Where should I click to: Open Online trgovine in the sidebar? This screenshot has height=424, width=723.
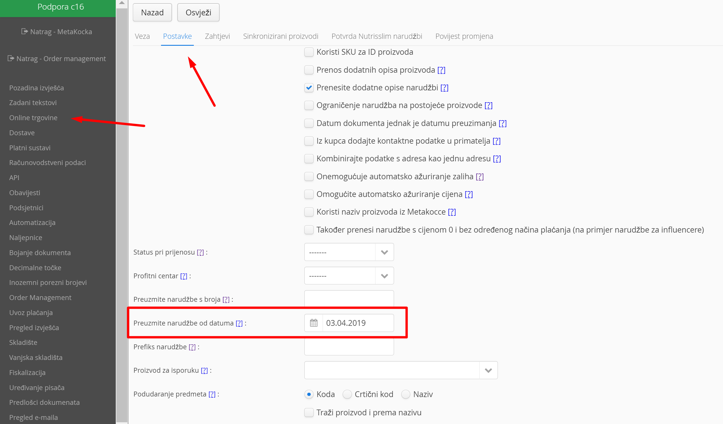(x=33, y=118)
